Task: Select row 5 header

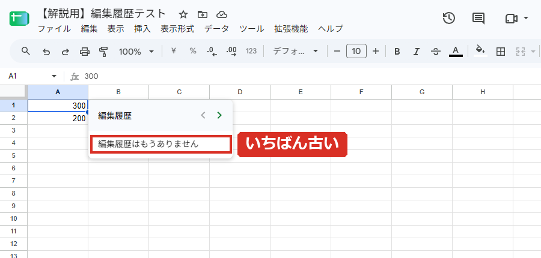Action: tap(13, 155)
